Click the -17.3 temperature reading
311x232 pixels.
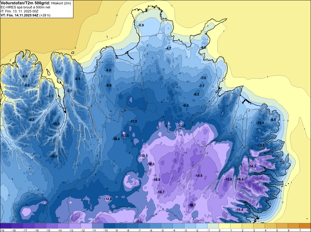pos(151,164)
